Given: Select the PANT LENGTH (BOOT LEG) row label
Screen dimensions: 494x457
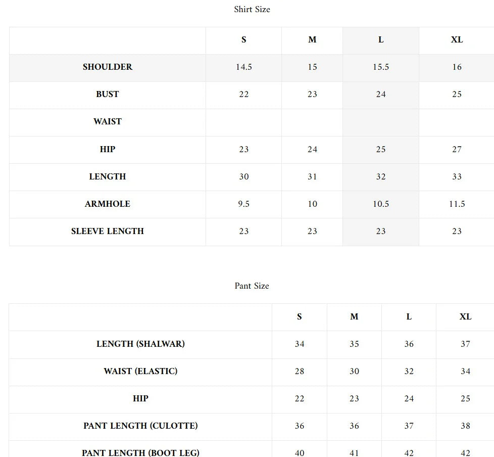Looking at the screenshot, I should pos(140,453).
